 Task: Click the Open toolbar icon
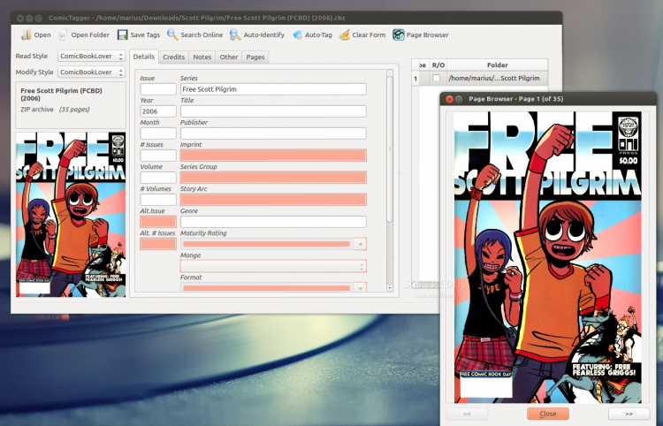[27, 34]
